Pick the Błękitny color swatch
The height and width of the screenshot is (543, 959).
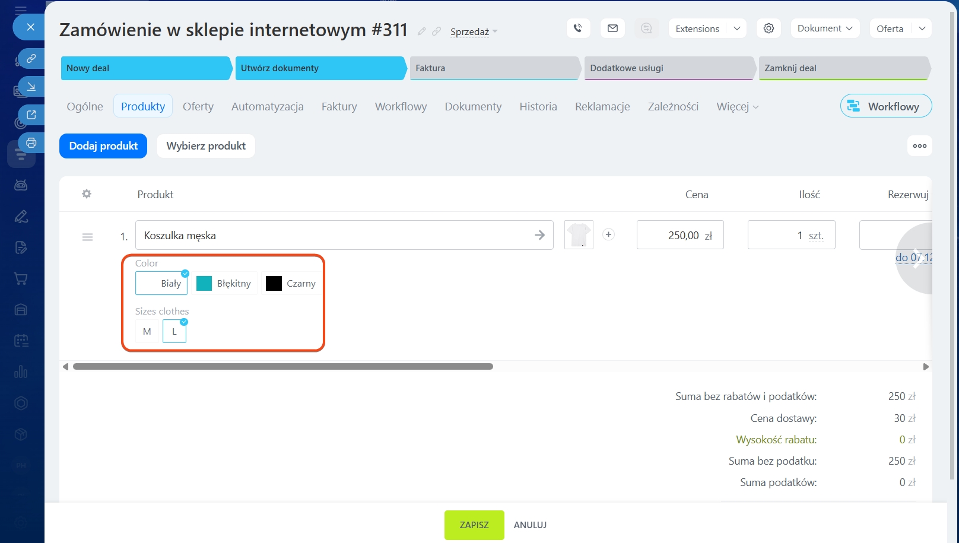(224, 284)
